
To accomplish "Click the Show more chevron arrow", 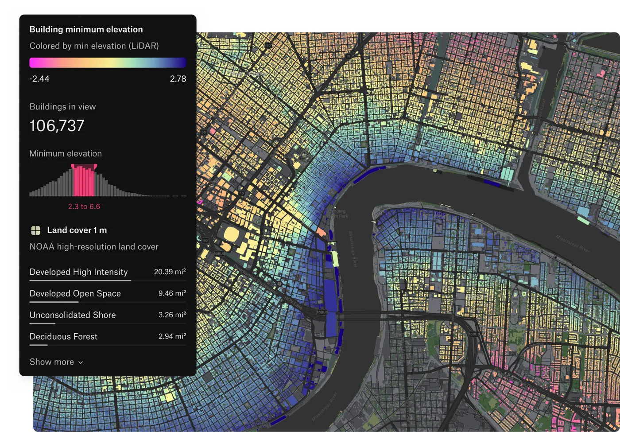I will click(x=81, y=362).
